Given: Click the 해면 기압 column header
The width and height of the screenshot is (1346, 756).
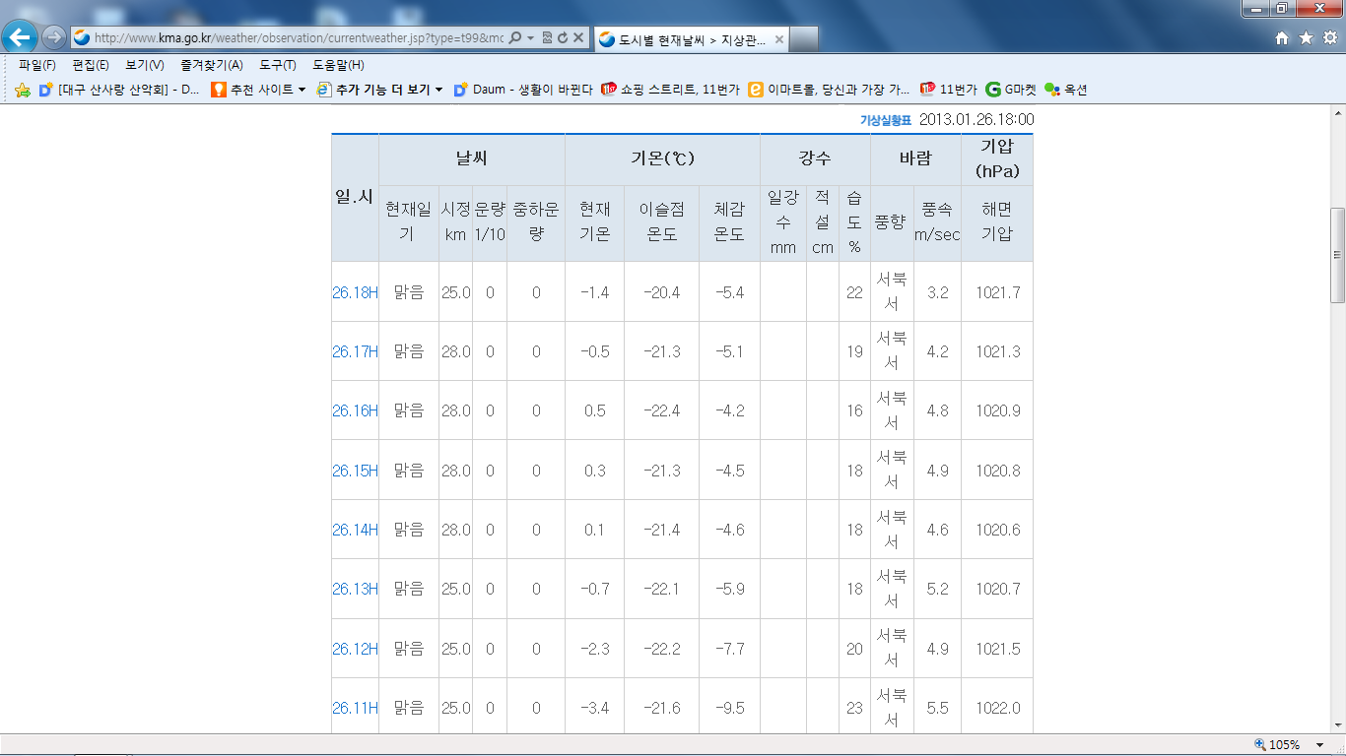Looking at the screenshot, I should [x=997, y=221].
